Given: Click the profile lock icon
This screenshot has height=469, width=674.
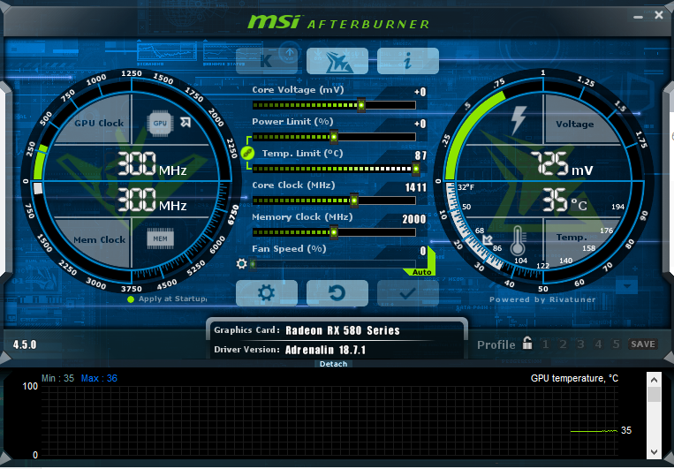Looking at the screenshot, I should (x=527, y=344).
